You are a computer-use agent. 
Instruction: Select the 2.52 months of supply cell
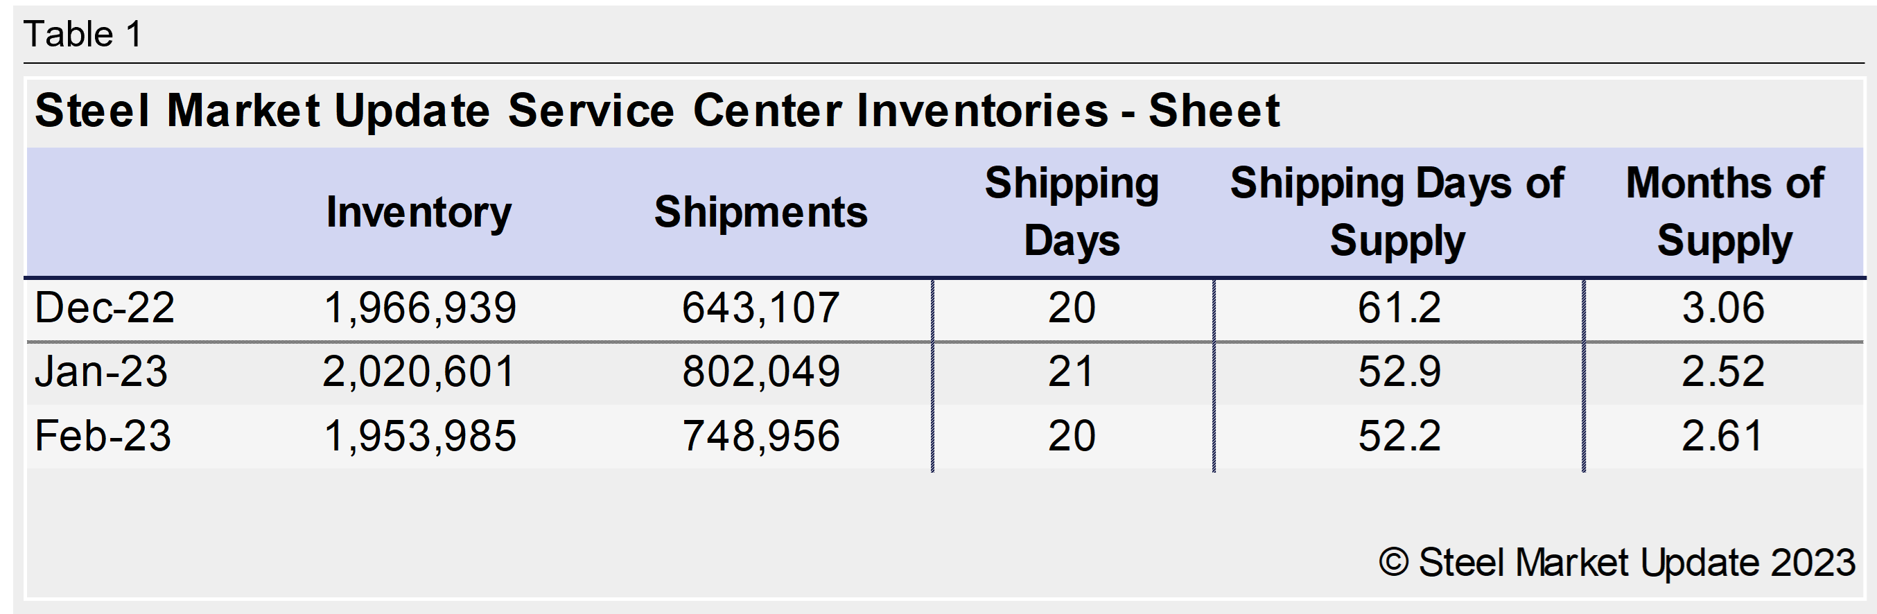click(x=1722, y=371)
